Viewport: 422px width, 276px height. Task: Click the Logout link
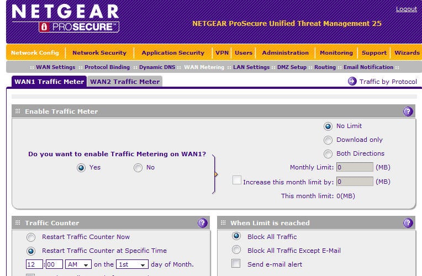coord(406,9)
